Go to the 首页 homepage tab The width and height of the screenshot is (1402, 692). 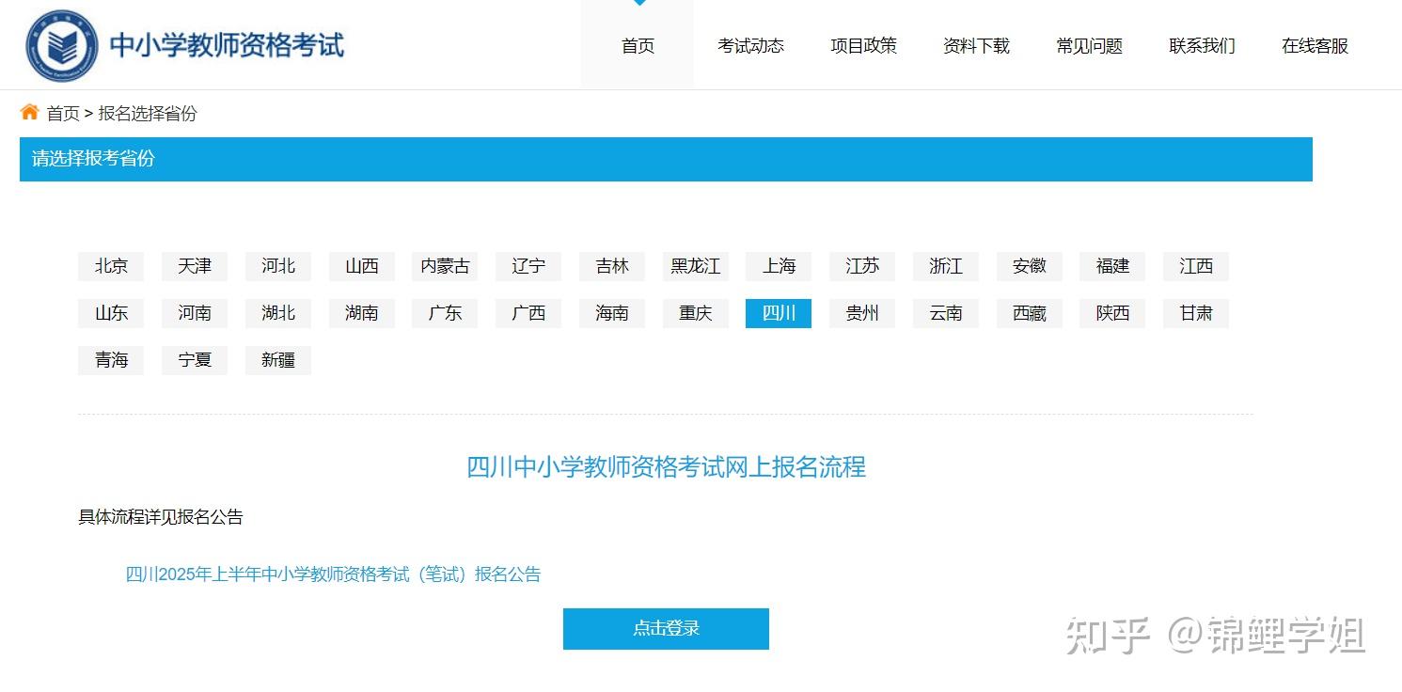(637, 44)
